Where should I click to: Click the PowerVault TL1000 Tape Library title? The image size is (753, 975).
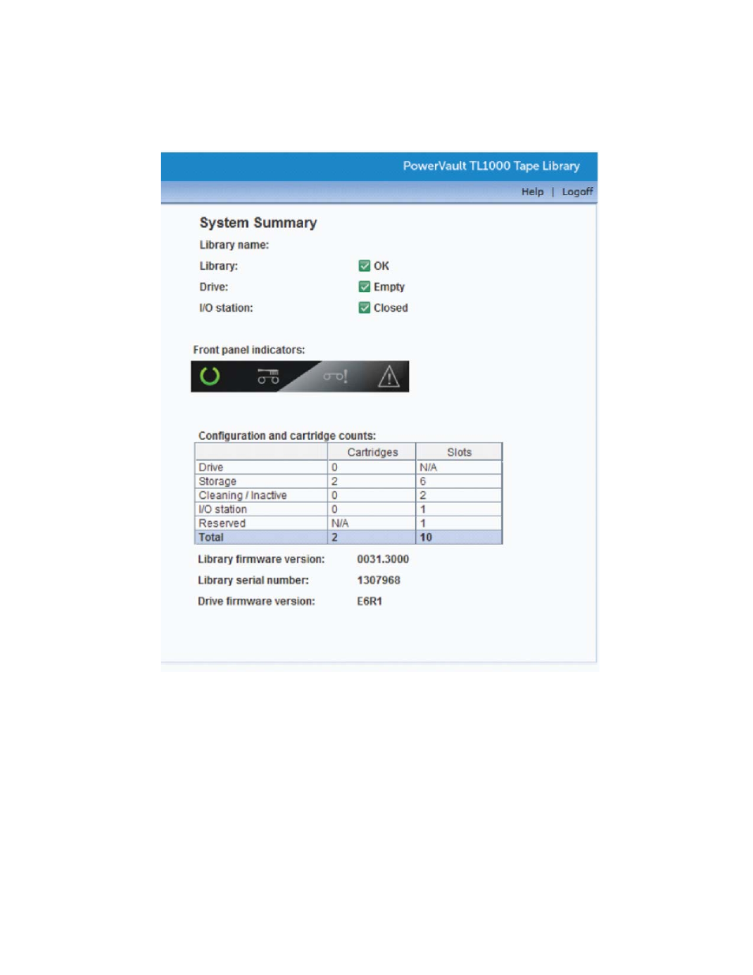[491, 166]
